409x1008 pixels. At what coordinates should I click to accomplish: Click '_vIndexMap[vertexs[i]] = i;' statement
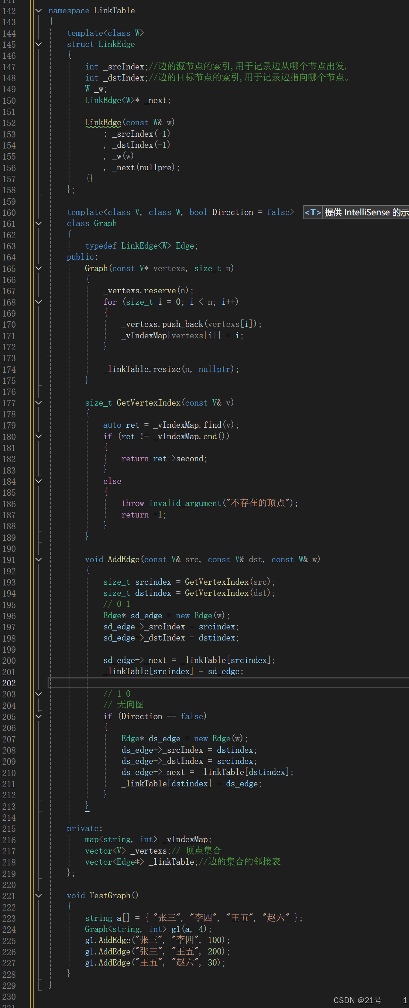coord(182,336)
